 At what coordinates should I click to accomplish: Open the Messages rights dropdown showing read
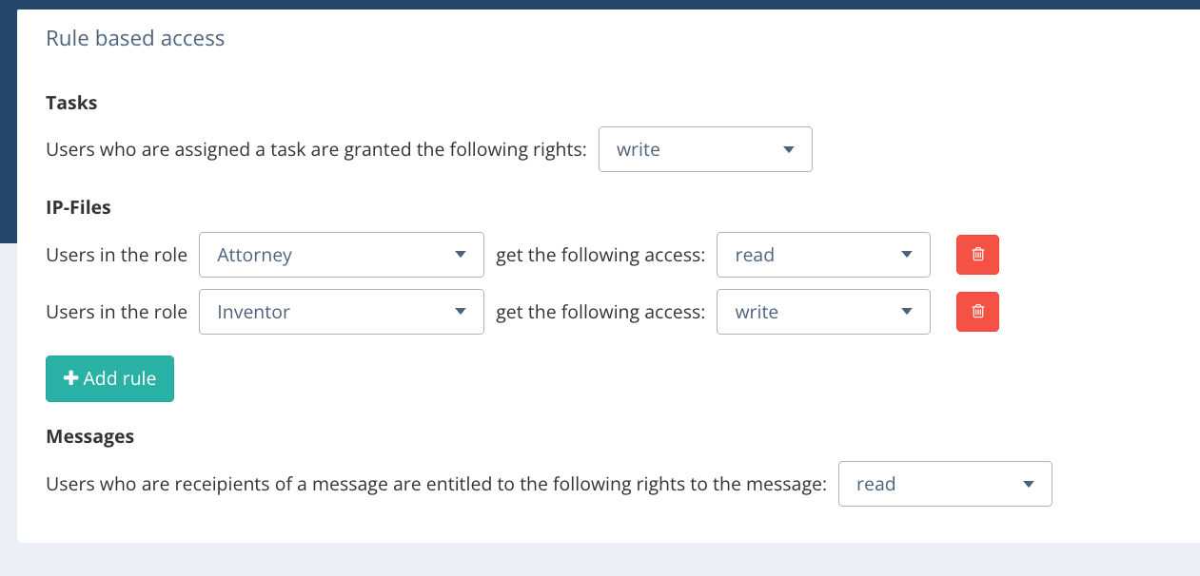[944, 484]
